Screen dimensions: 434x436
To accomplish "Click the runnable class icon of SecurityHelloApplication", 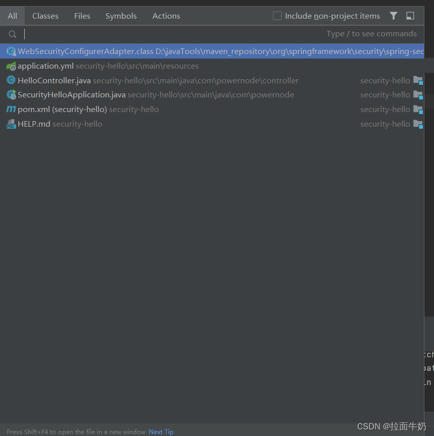I will coord(11,94).
